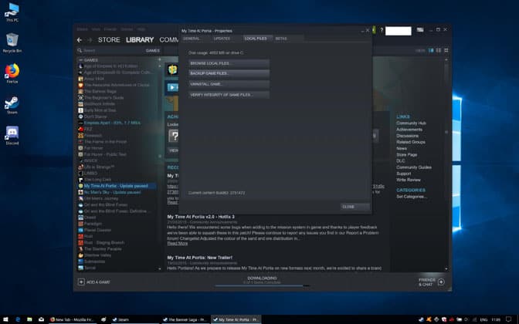Click the search field in the library
The width and height of the screenshot is (519, 324).
(x=111, y=50)
